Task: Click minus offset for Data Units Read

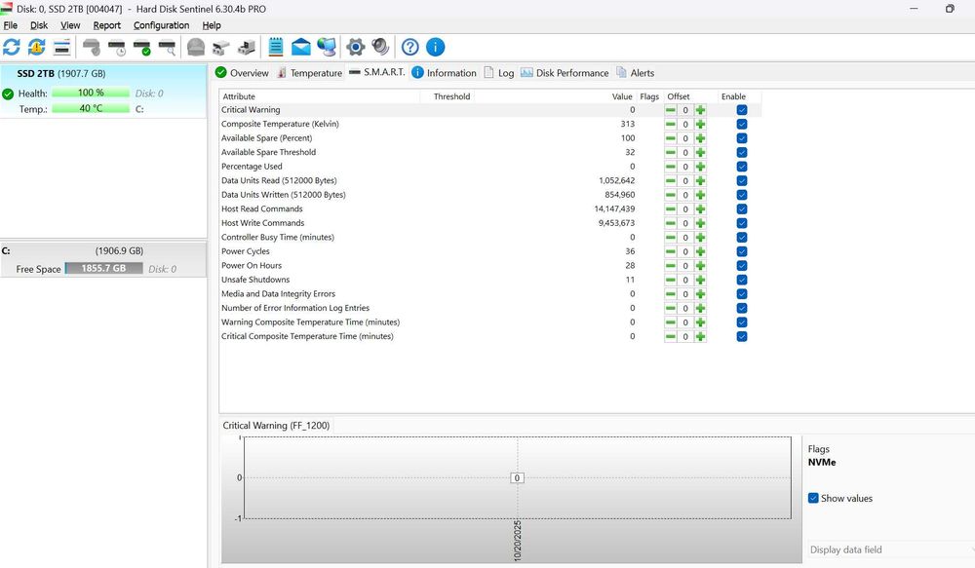Action: (671, 181)
